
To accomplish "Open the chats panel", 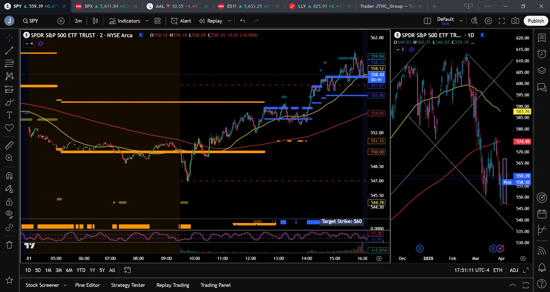I will pyautogui.click(x=542, y=87).
